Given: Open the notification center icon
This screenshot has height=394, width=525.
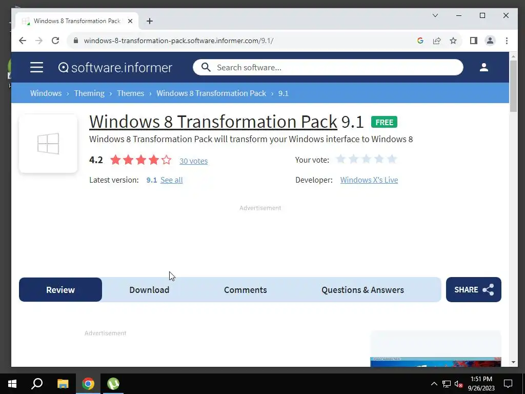Looking at the screenshot, I should coord(508,384).
